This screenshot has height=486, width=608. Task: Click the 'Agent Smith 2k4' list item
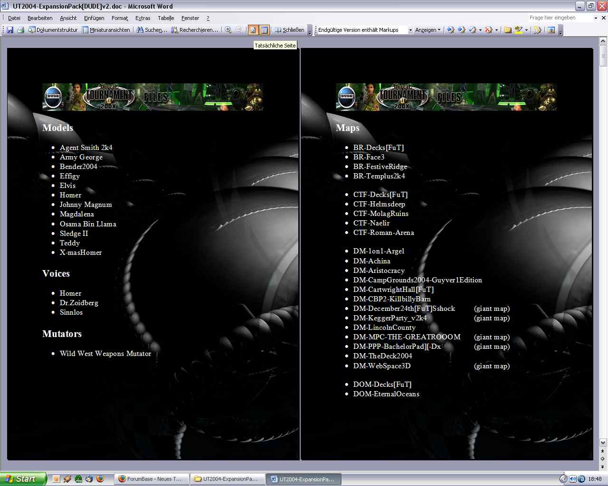coord(86,148)
